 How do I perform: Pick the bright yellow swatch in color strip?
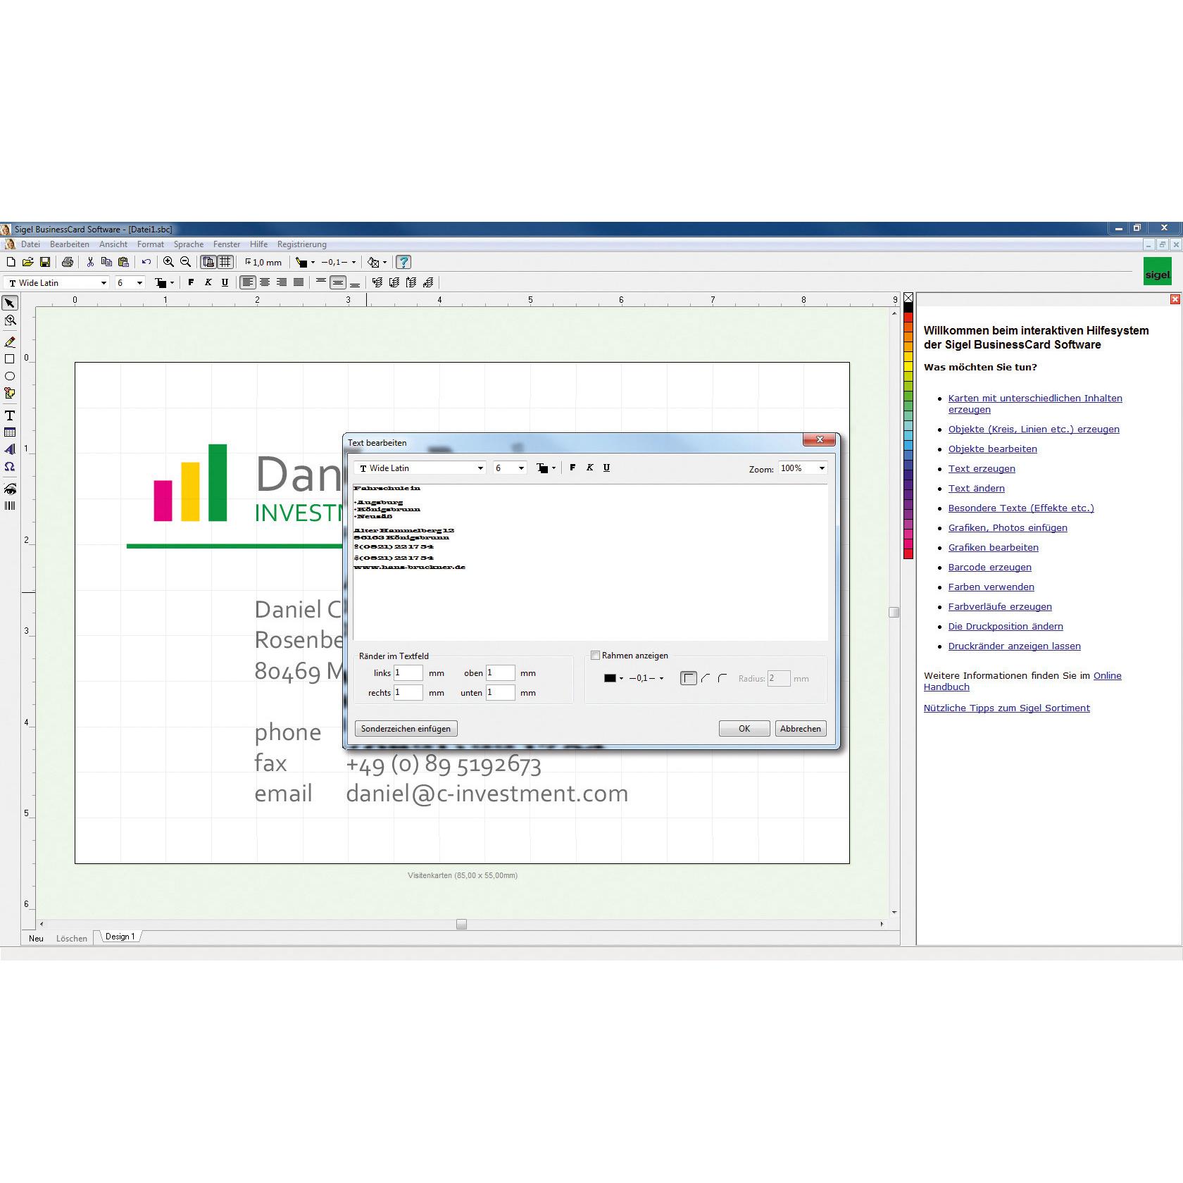908,367
